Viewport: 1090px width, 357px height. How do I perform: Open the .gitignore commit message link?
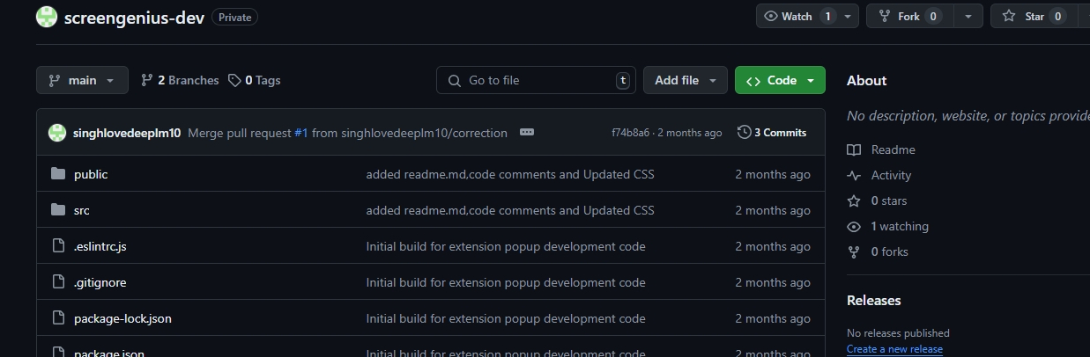506,282
